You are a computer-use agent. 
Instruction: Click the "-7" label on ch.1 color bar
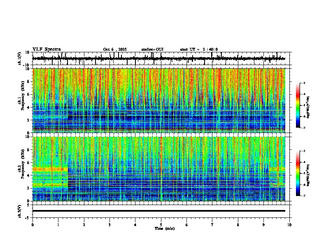tap(303, 128)
